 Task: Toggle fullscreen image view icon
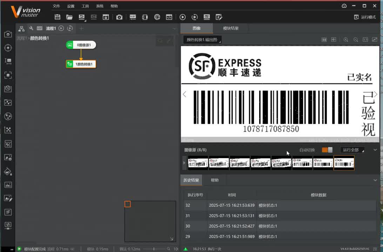375,40
